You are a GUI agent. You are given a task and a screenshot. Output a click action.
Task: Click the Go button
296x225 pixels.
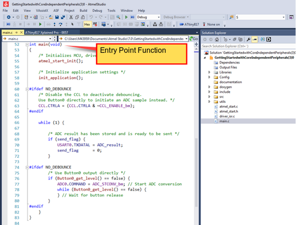(x=194, y=39)
